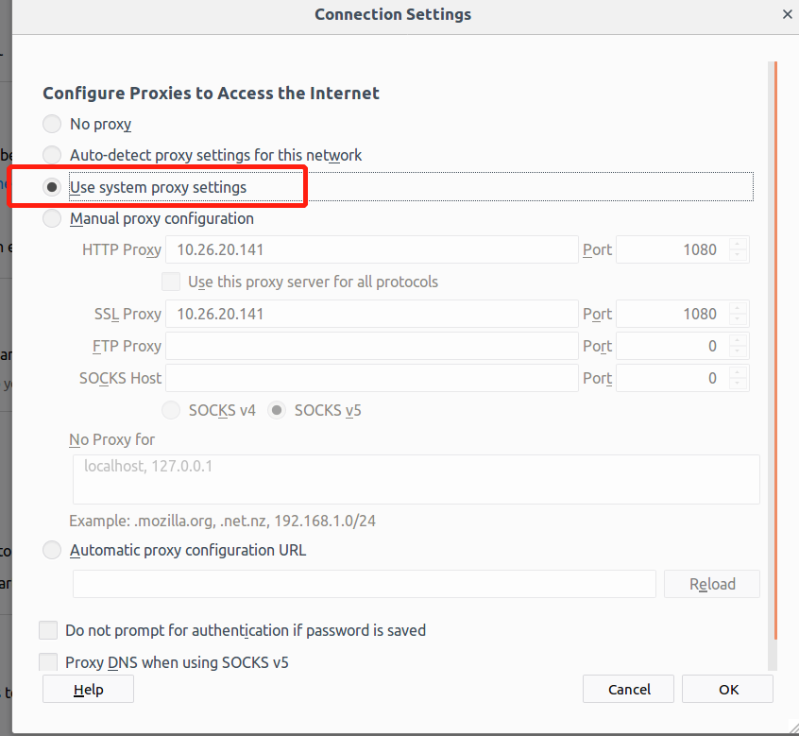Image resolution: width=799 pixels, height=736 pixels.
Task: Click the SOCKS Host input field
Action: pyautogui.click(x=371, y=378)
